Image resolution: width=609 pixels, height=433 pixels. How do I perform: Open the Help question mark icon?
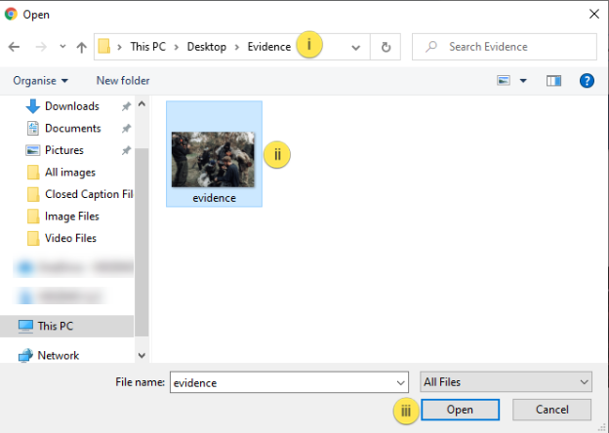[x=587, y=80]
